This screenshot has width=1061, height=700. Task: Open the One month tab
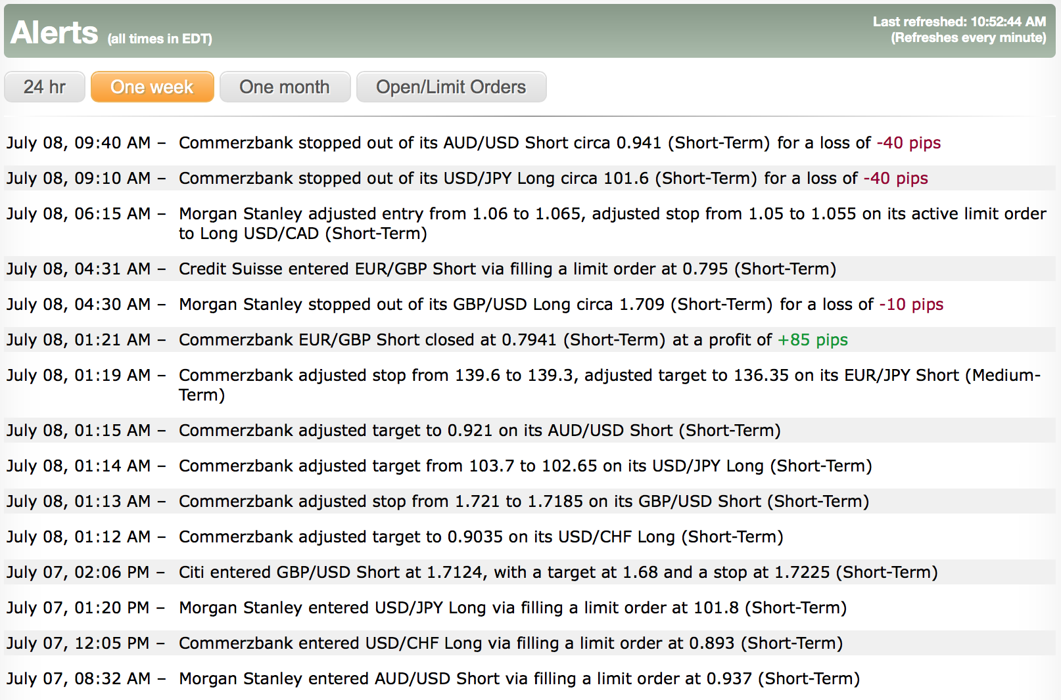point(285,87)
